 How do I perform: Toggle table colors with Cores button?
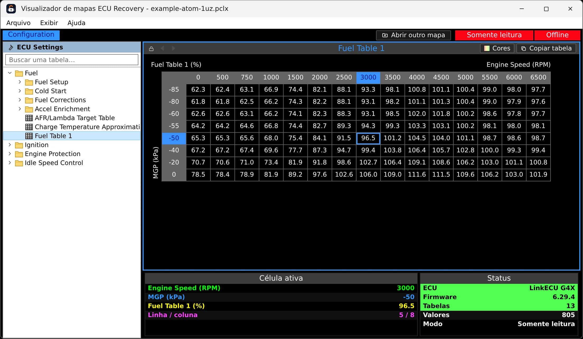click(497, 48)
